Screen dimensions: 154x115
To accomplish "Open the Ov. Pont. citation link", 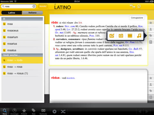I will [130, 42].
